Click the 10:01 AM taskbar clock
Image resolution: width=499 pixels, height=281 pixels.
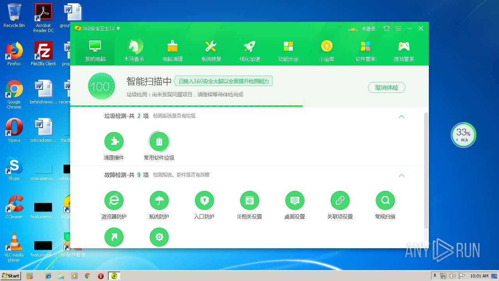(479, 276)
